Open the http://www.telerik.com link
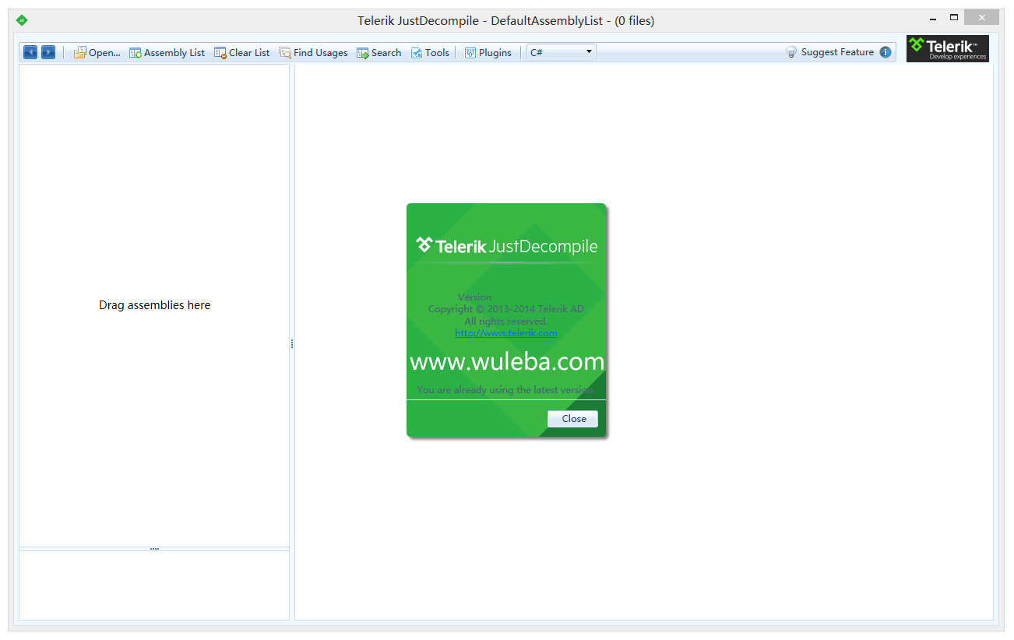This screenshot has width=1014, height=640. 506,332
